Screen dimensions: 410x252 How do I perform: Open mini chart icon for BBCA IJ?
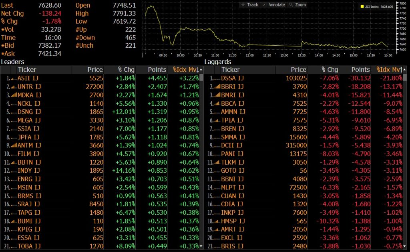(x=217, y=104)
